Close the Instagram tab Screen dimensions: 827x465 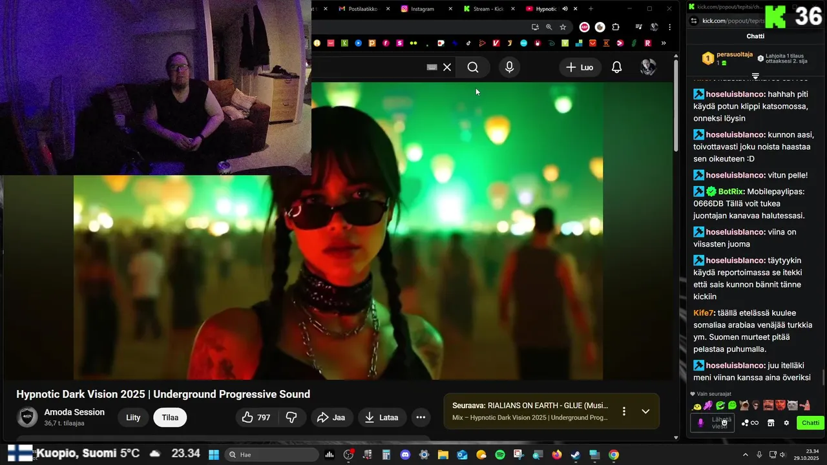[x=449, y=9]
